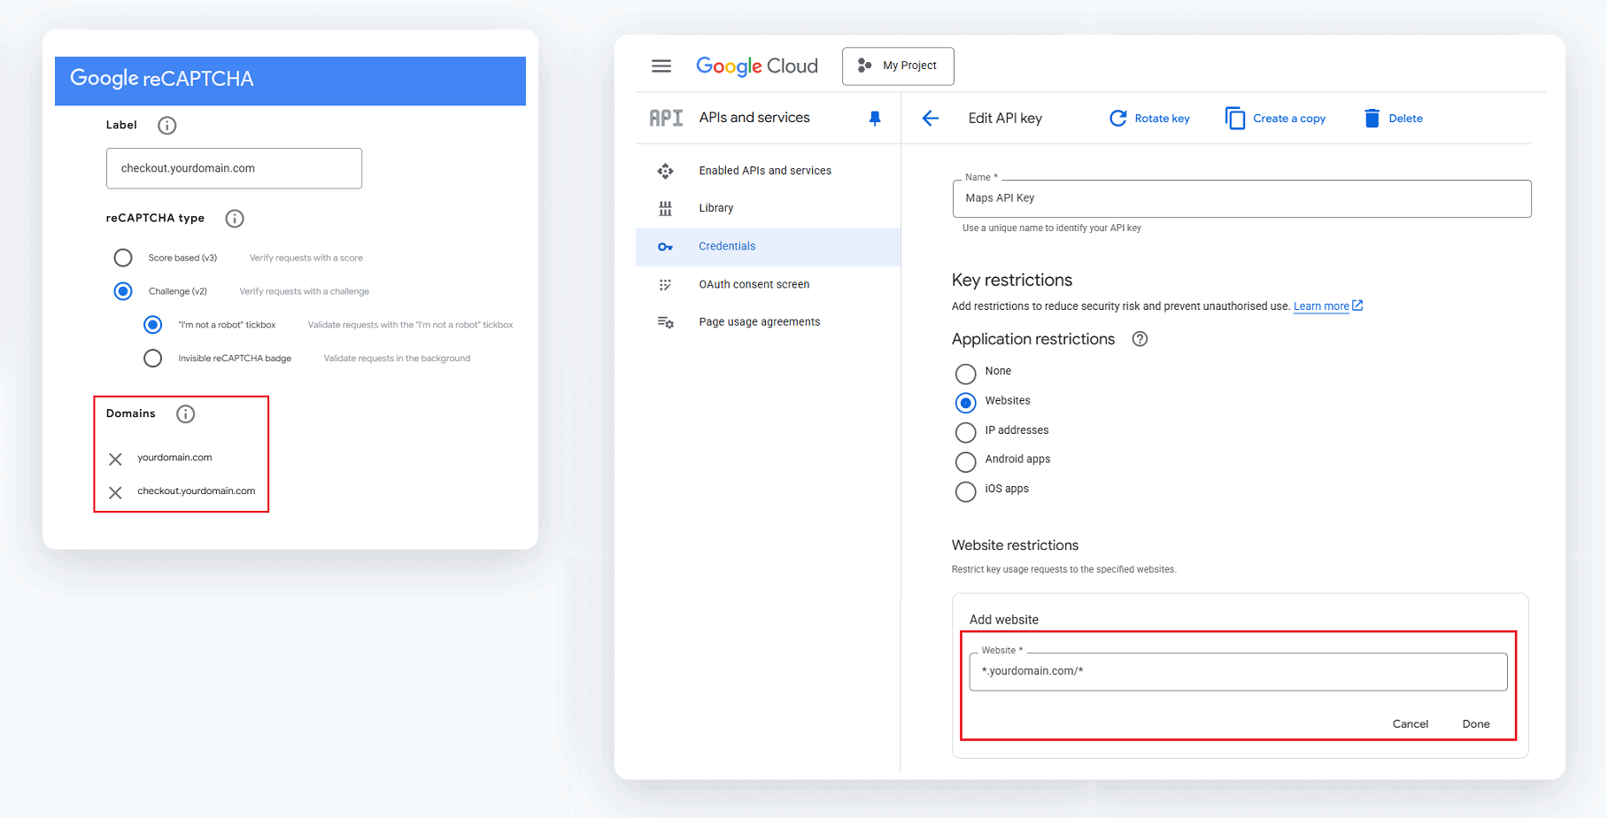1608x819 pixels.
Task: Unpin APIs and services with pin icon
Action: point(875,119)
